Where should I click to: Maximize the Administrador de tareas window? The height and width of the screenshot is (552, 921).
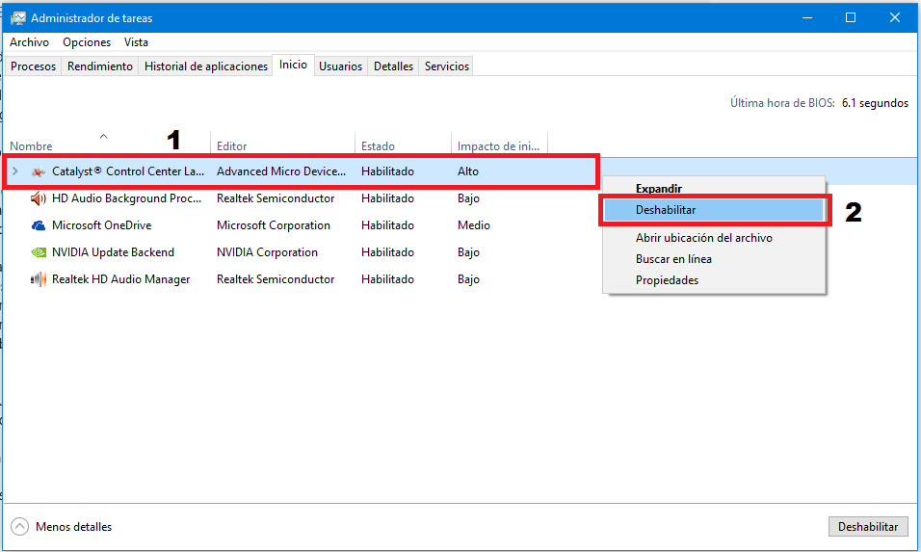(x=851, y=17)
